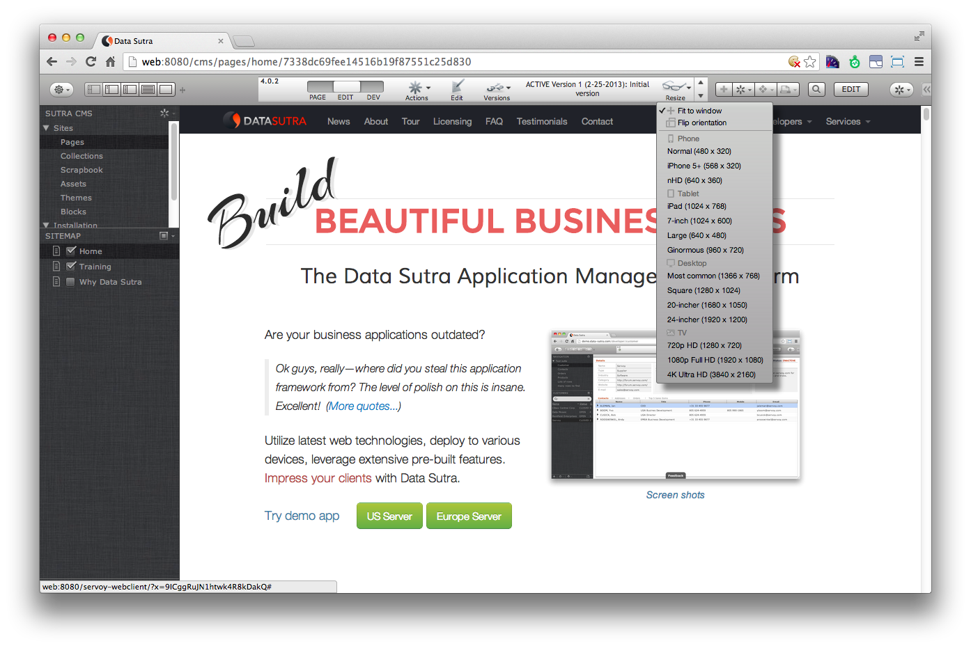Click the Training page document icon

[56, 266]
